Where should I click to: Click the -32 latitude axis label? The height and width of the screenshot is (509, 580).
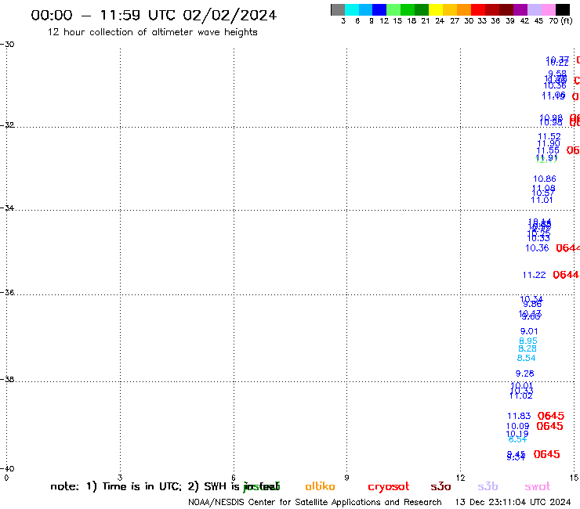7,125
